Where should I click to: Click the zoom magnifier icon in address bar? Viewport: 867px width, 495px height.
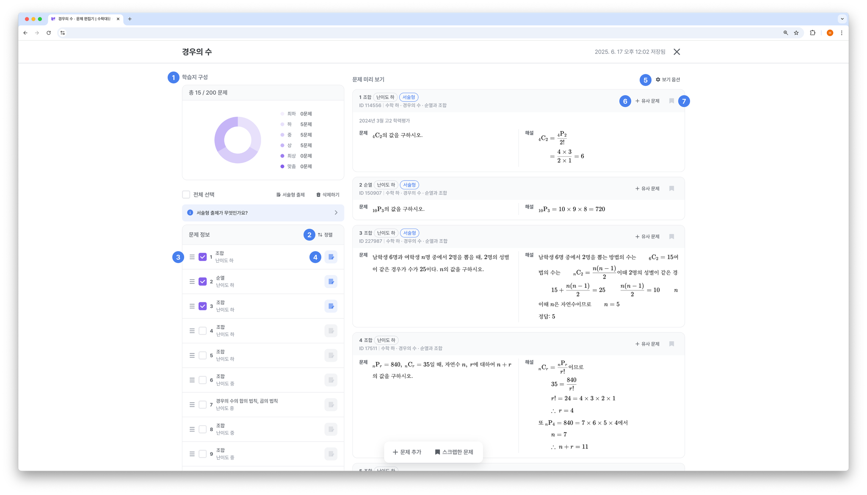tap(786, 33)
